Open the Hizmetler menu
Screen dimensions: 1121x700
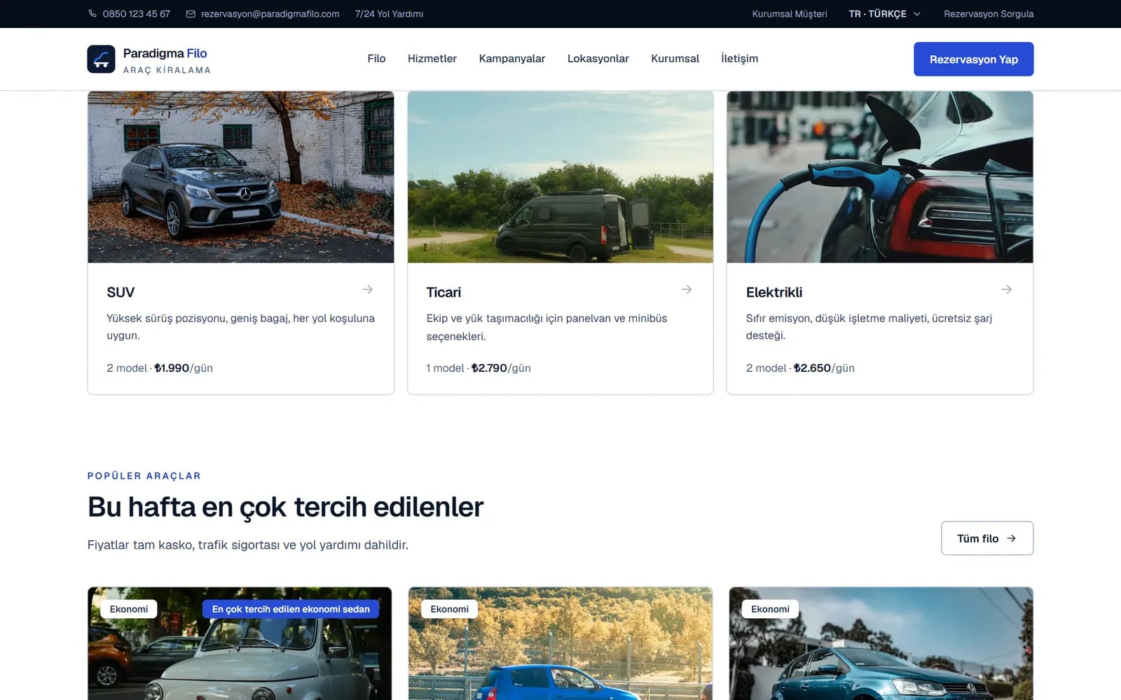click(432, 59)
